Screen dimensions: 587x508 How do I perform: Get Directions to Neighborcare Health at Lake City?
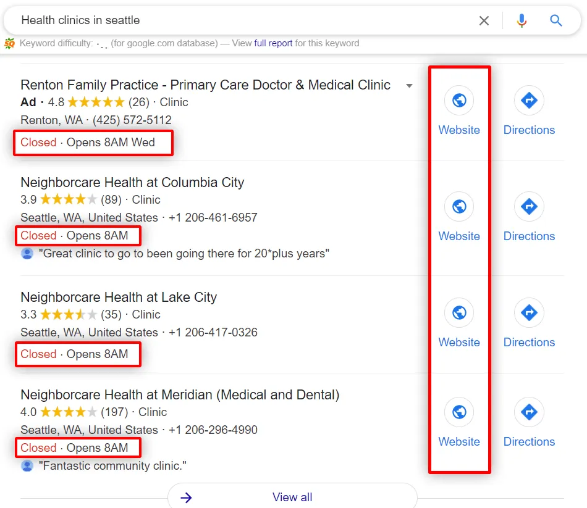pyautogui.click(x=529, y=313)
